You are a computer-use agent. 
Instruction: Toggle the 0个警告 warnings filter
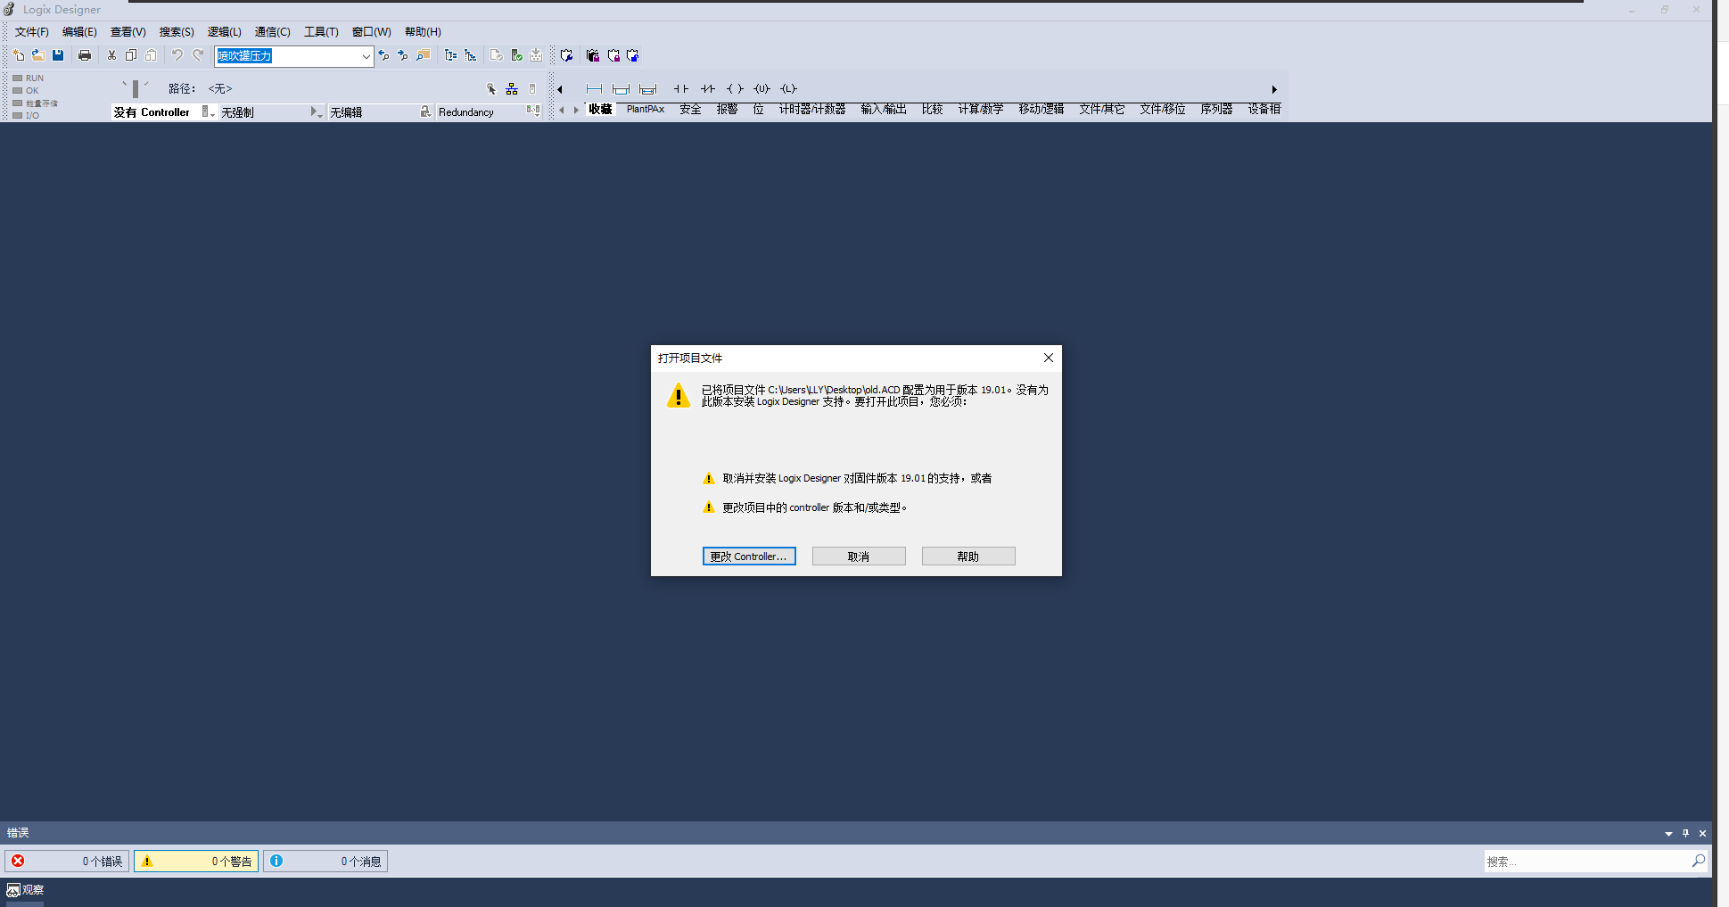tap(196, 862)
